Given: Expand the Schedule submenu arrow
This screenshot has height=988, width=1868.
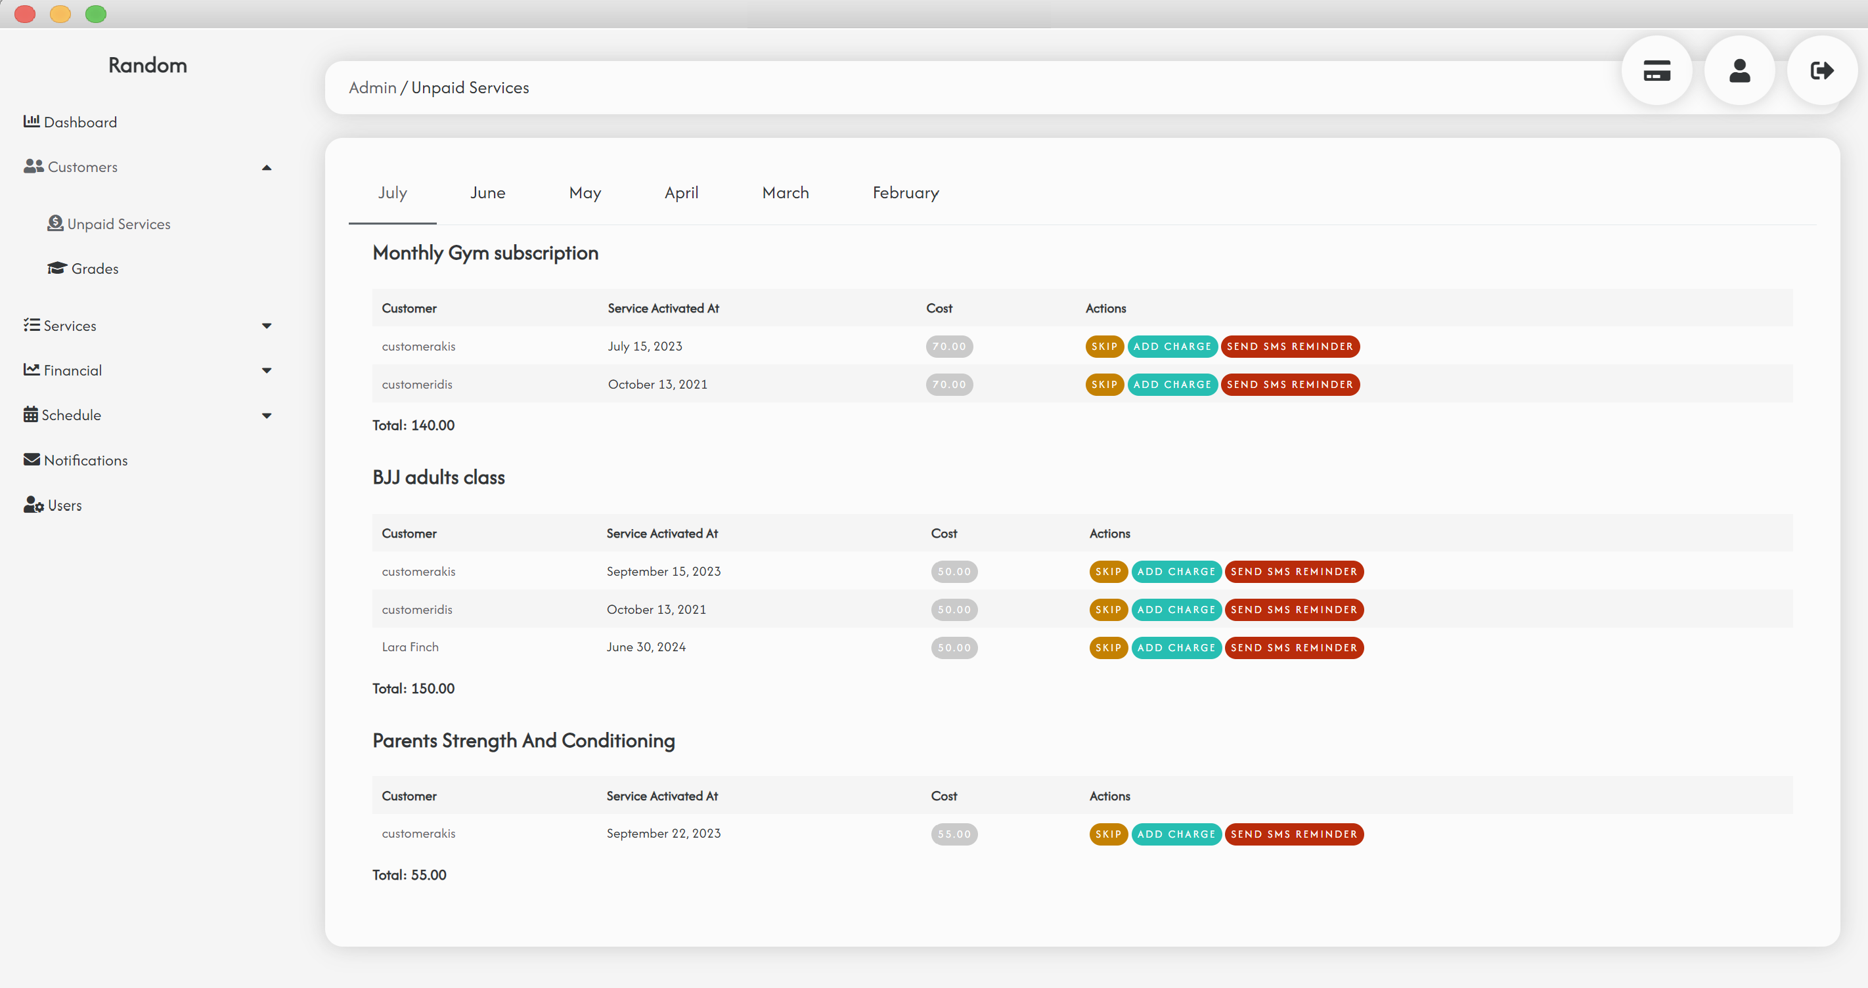Looking at the screenshot, I should (x=267, y=416).
